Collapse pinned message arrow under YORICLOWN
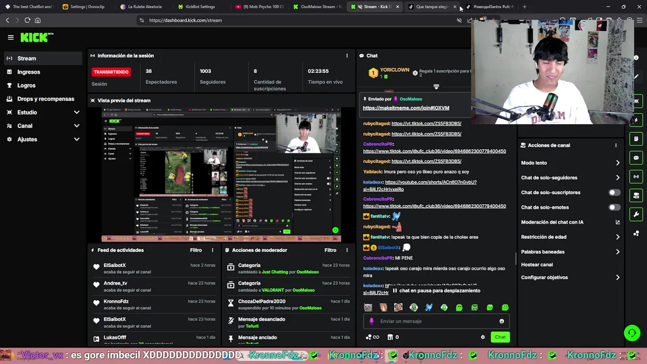This screenshot has height=364, width=647. [436, 87]
